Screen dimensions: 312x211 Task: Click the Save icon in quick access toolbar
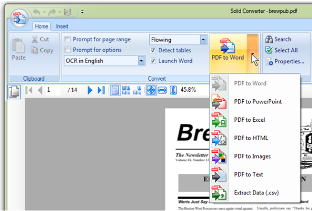(67, 12)
